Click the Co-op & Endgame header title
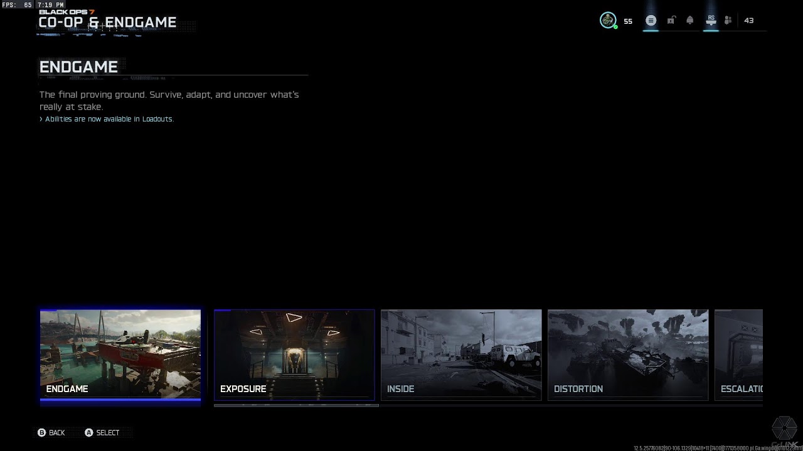 coord(107,23)
